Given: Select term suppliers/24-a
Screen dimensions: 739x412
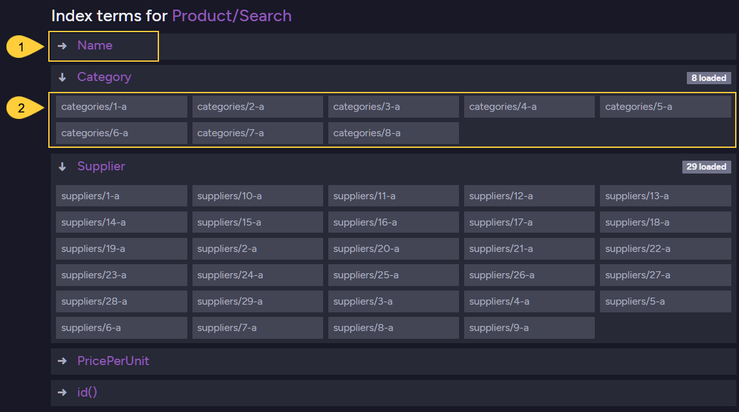Looking at the screenshot, I should tap(257, 275).
